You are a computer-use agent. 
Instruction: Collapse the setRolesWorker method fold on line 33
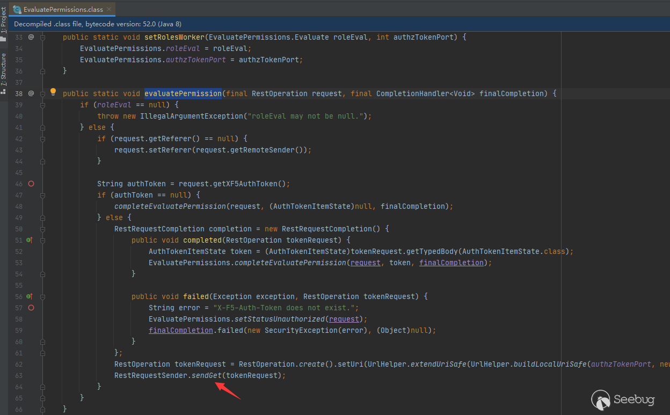tap(42, 37)
